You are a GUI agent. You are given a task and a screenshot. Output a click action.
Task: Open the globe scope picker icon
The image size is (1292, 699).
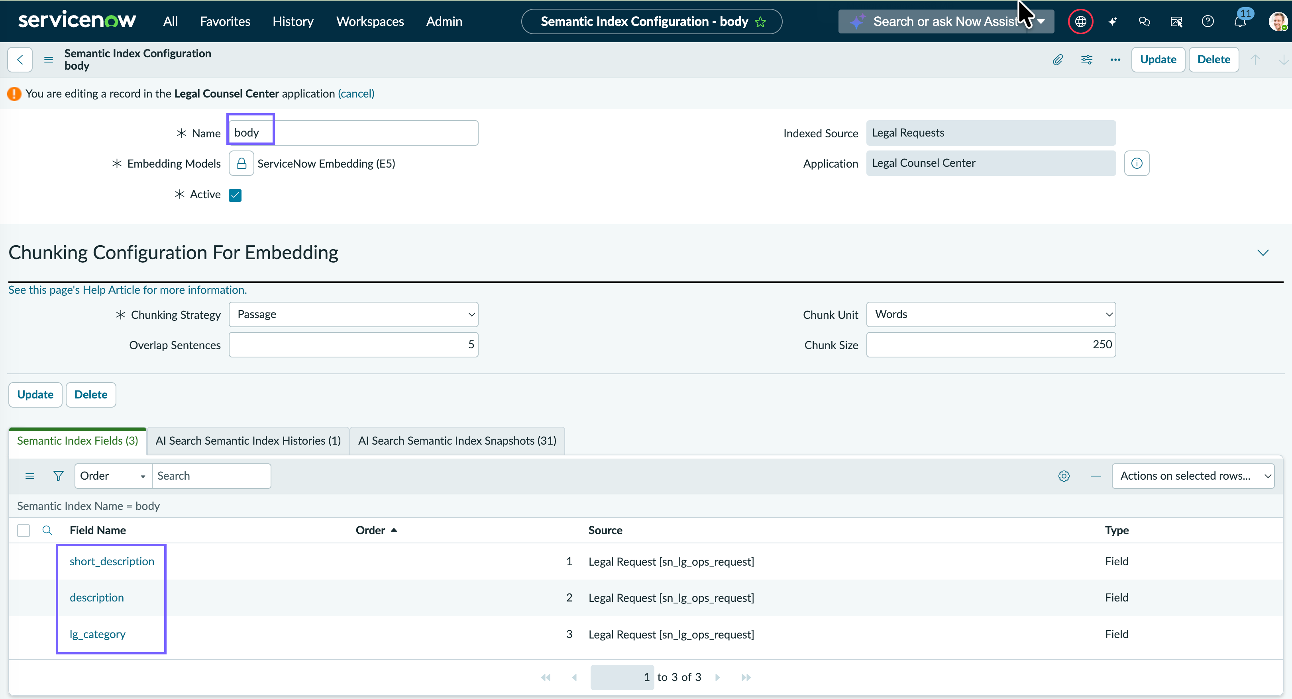(1080, 21)
